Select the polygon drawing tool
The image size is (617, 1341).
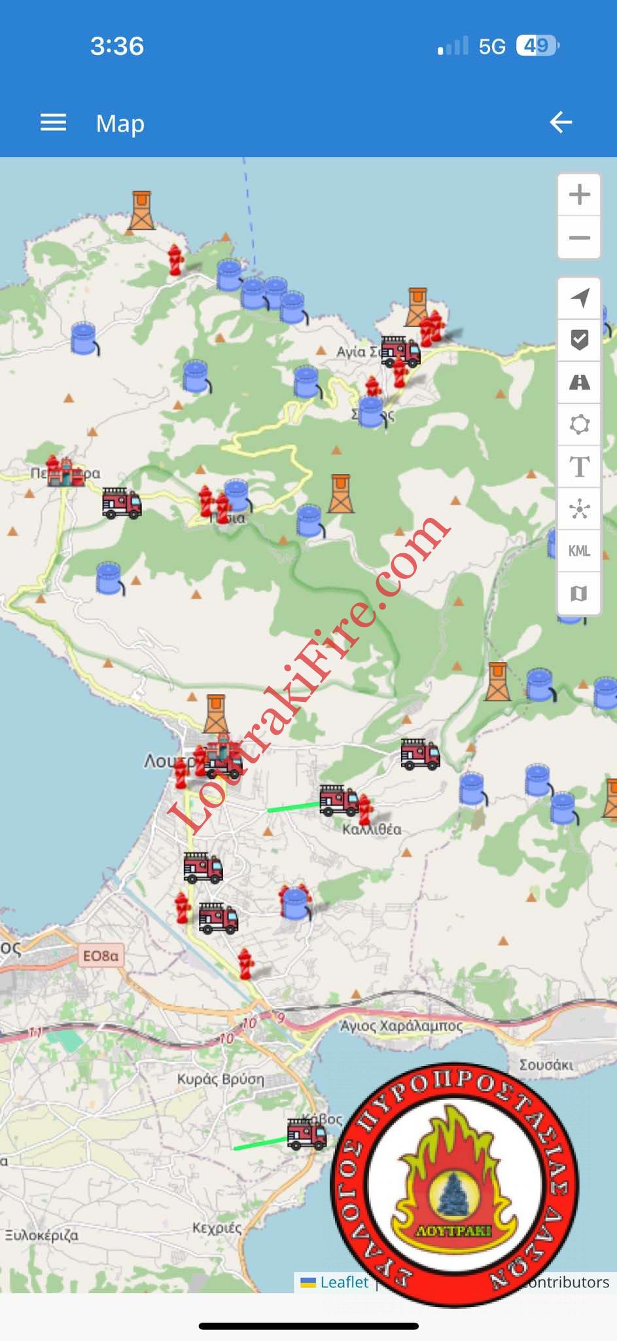[579, 424]
